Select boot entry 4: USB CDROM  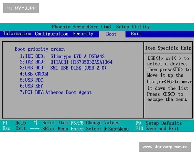[34, 74]
